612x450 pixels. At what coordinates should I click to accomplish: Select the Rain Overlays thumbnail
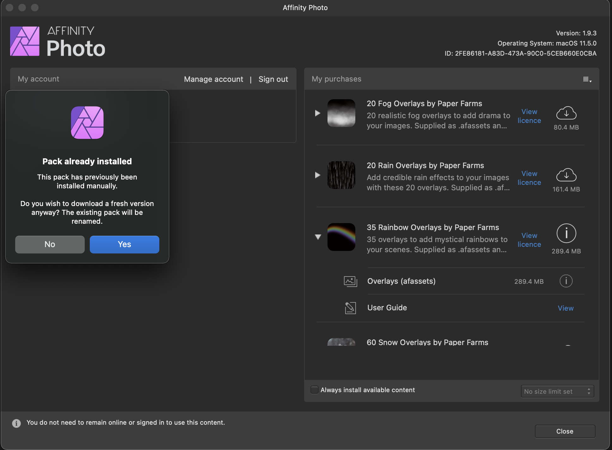pos(341,175)
